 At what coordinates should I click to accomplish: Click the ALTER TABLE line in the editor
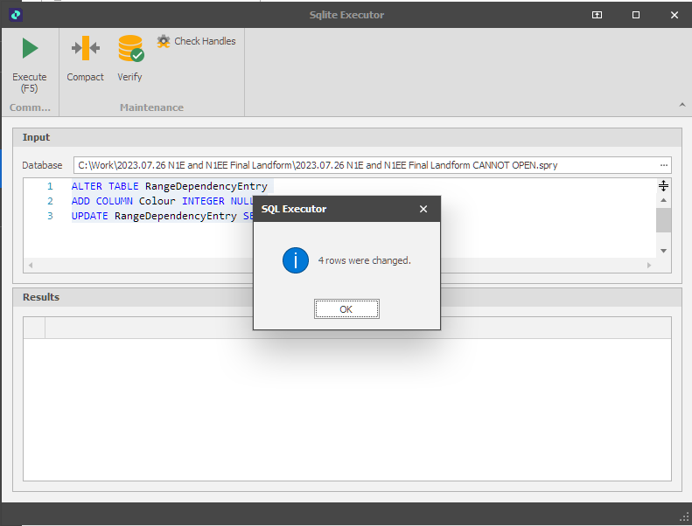click(171, 186)
